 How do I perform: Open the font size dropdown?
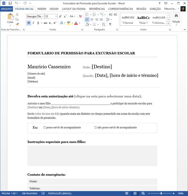[56, 16]
